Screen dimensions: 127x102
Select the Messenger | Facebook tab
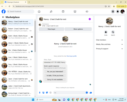(x=15, y=2)
